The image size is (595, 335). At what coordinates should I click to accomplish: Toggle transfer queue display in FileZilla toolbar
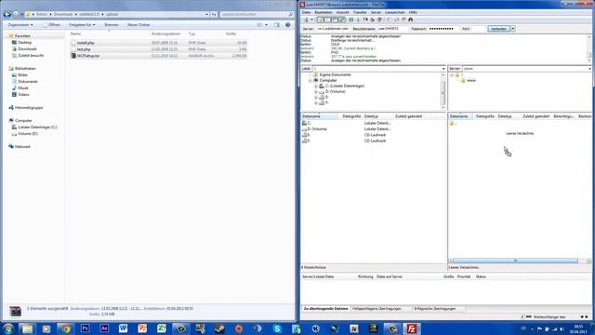point(342,20)
